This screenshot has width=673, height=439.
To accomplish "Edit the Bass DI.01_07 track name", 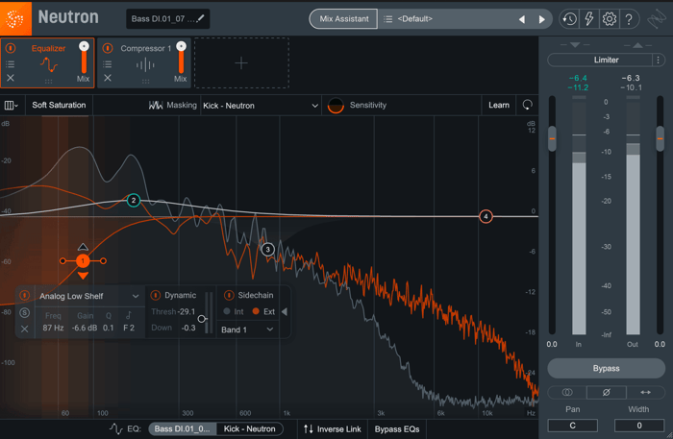I will (168, 19).
